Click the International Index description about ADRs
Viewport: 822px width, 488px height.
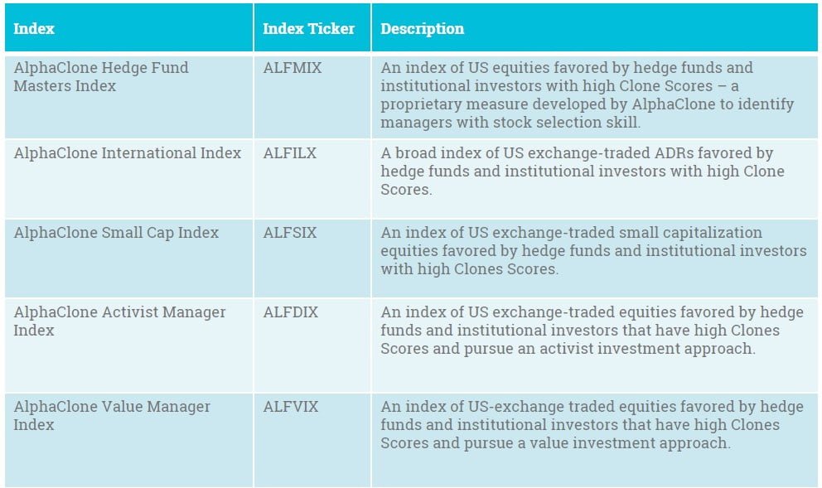click(x=582, y=172)
